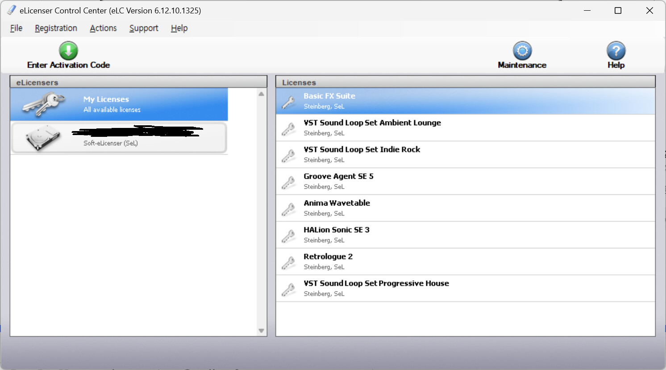Select the Soft-eLicenser (SeL) text

click(111, 143)
